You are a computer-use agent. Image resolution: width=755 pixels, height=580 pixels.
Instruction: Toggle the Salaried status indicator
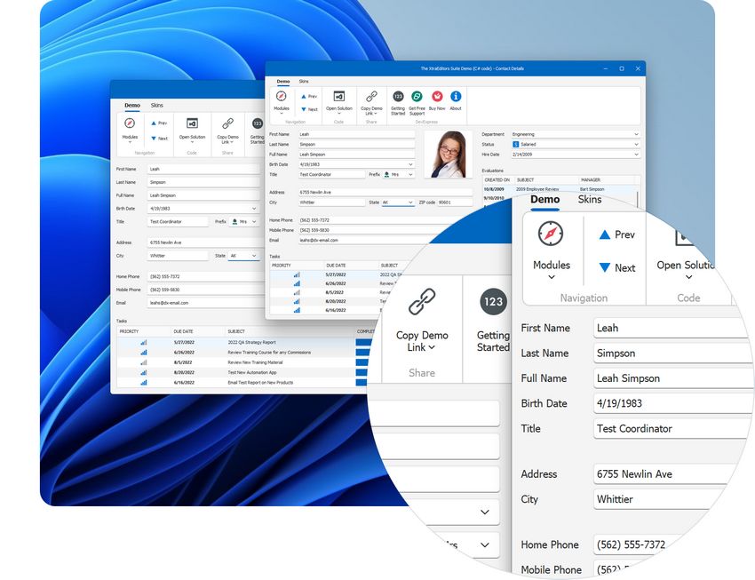pos(514,145)
